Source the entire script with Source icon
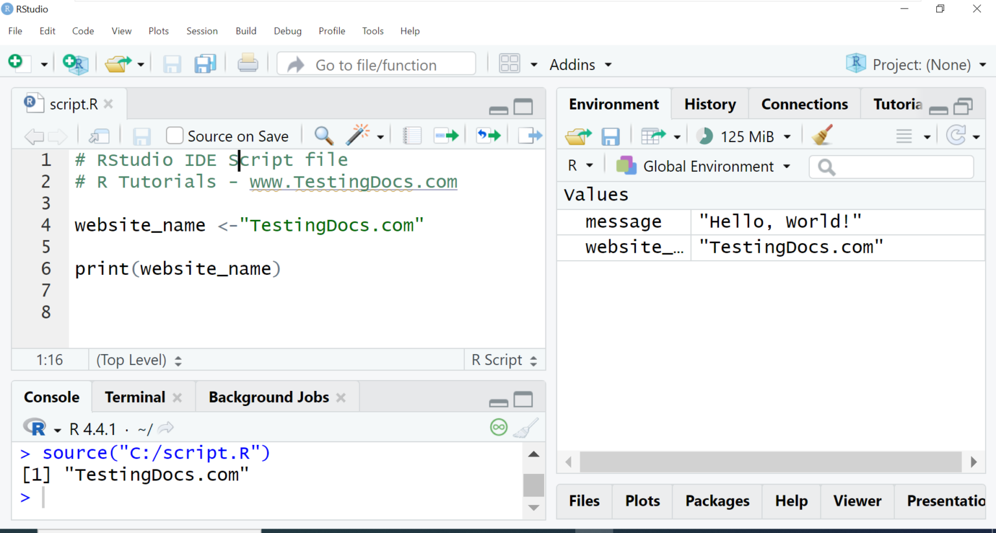 (530, 136)
